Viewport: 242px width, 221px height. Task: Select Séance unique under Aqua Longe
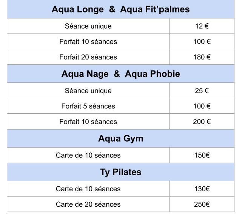(x=88, y=26)
